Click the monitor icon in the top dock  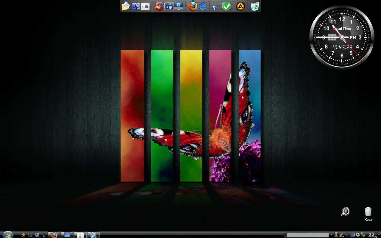point(179,6)
